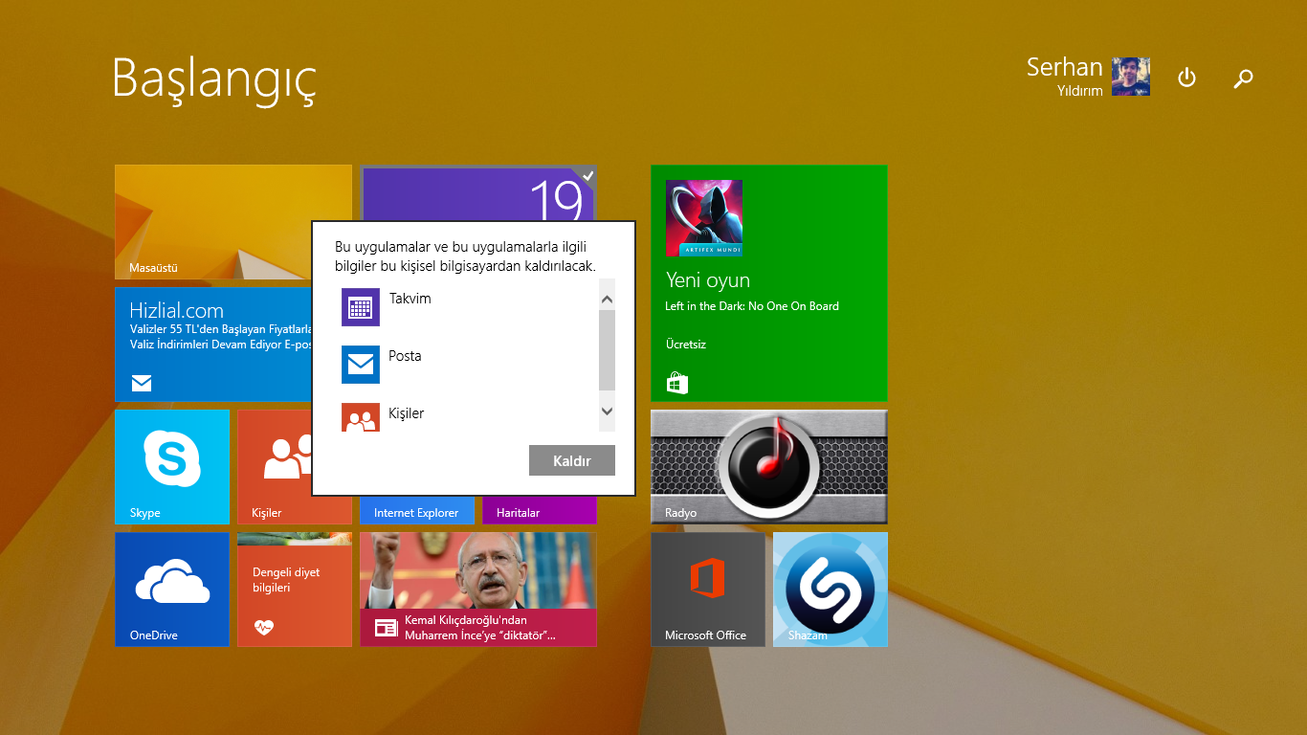Open the Kişiler tile
1307x735 pixels.
pyautogui.click(x=275, y=467)
